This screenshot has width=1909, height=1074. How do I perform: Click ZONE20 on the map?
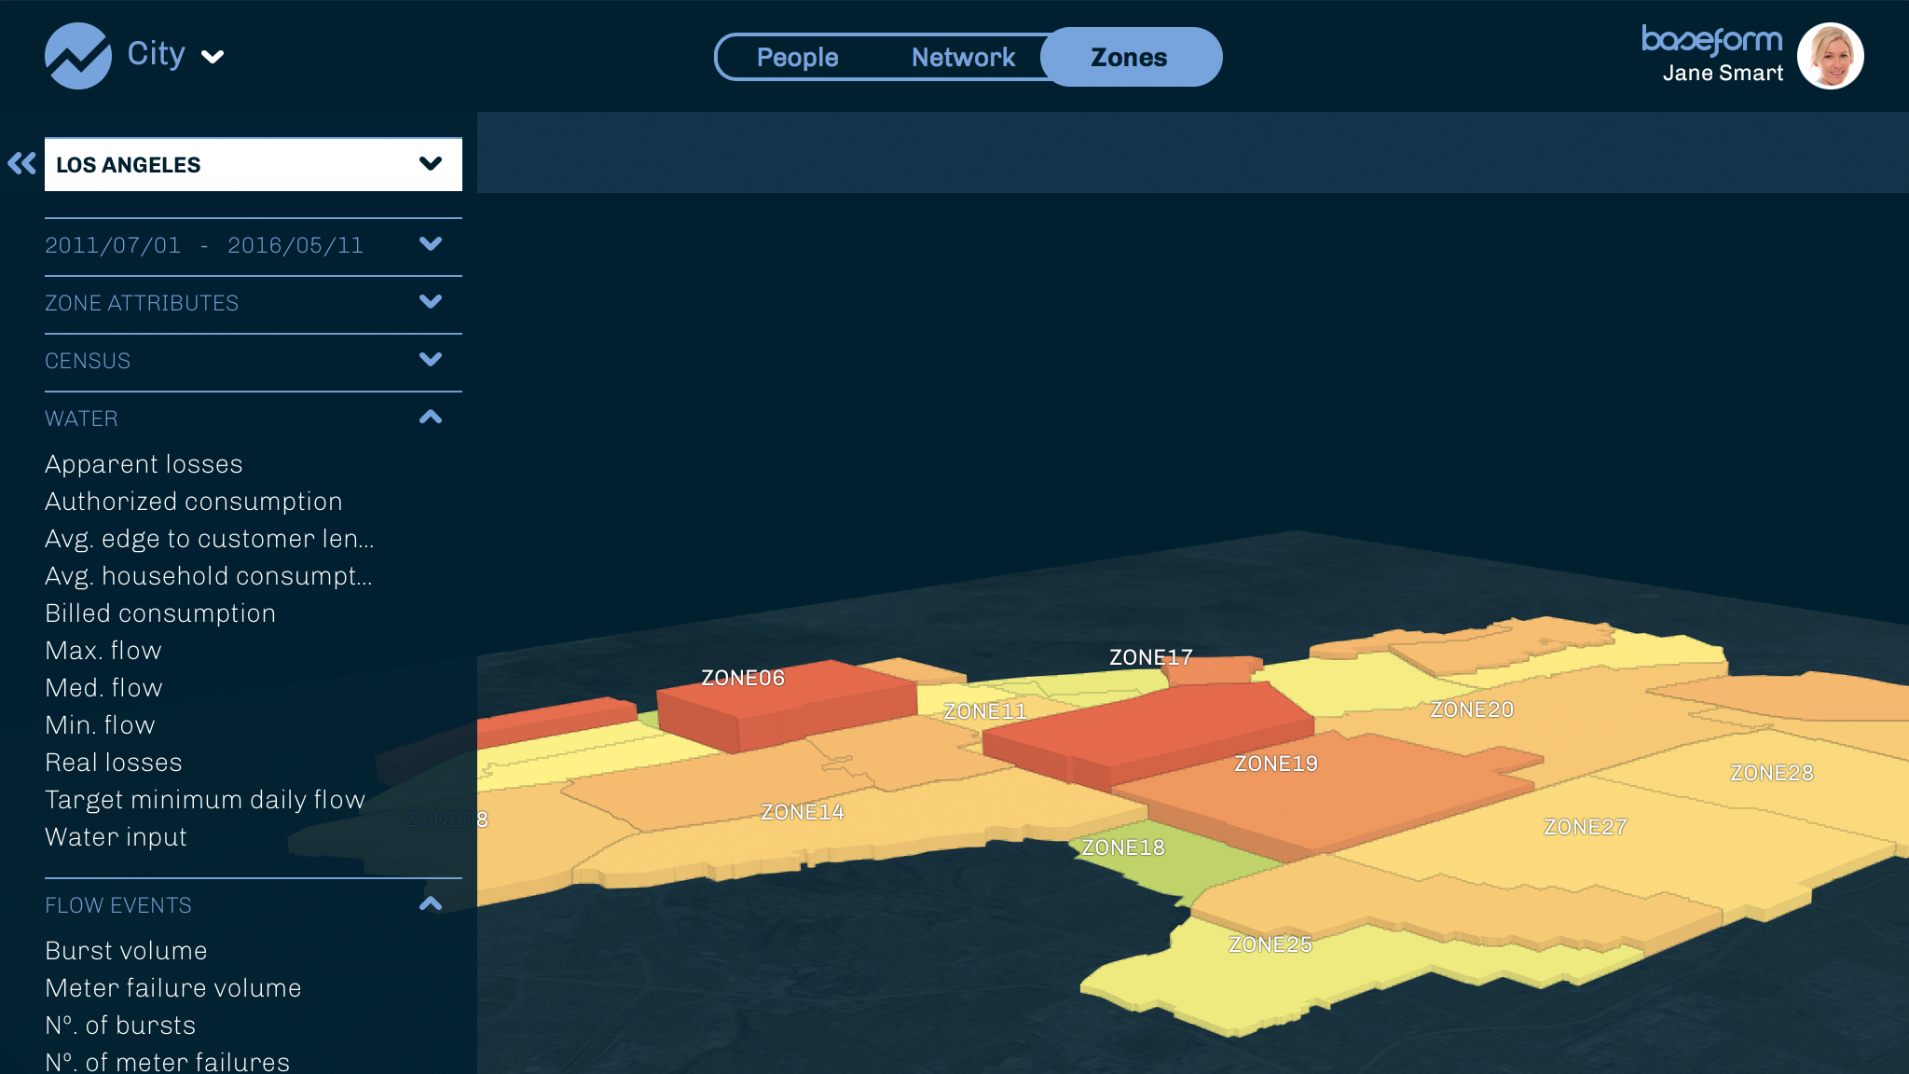[x=1472, y=709]
